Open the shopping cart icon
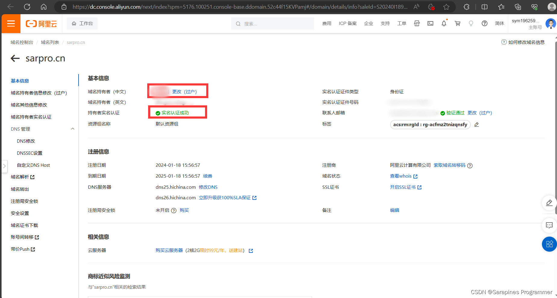The height and width of the screenshot is (298, 557). [x=457, y=23]
